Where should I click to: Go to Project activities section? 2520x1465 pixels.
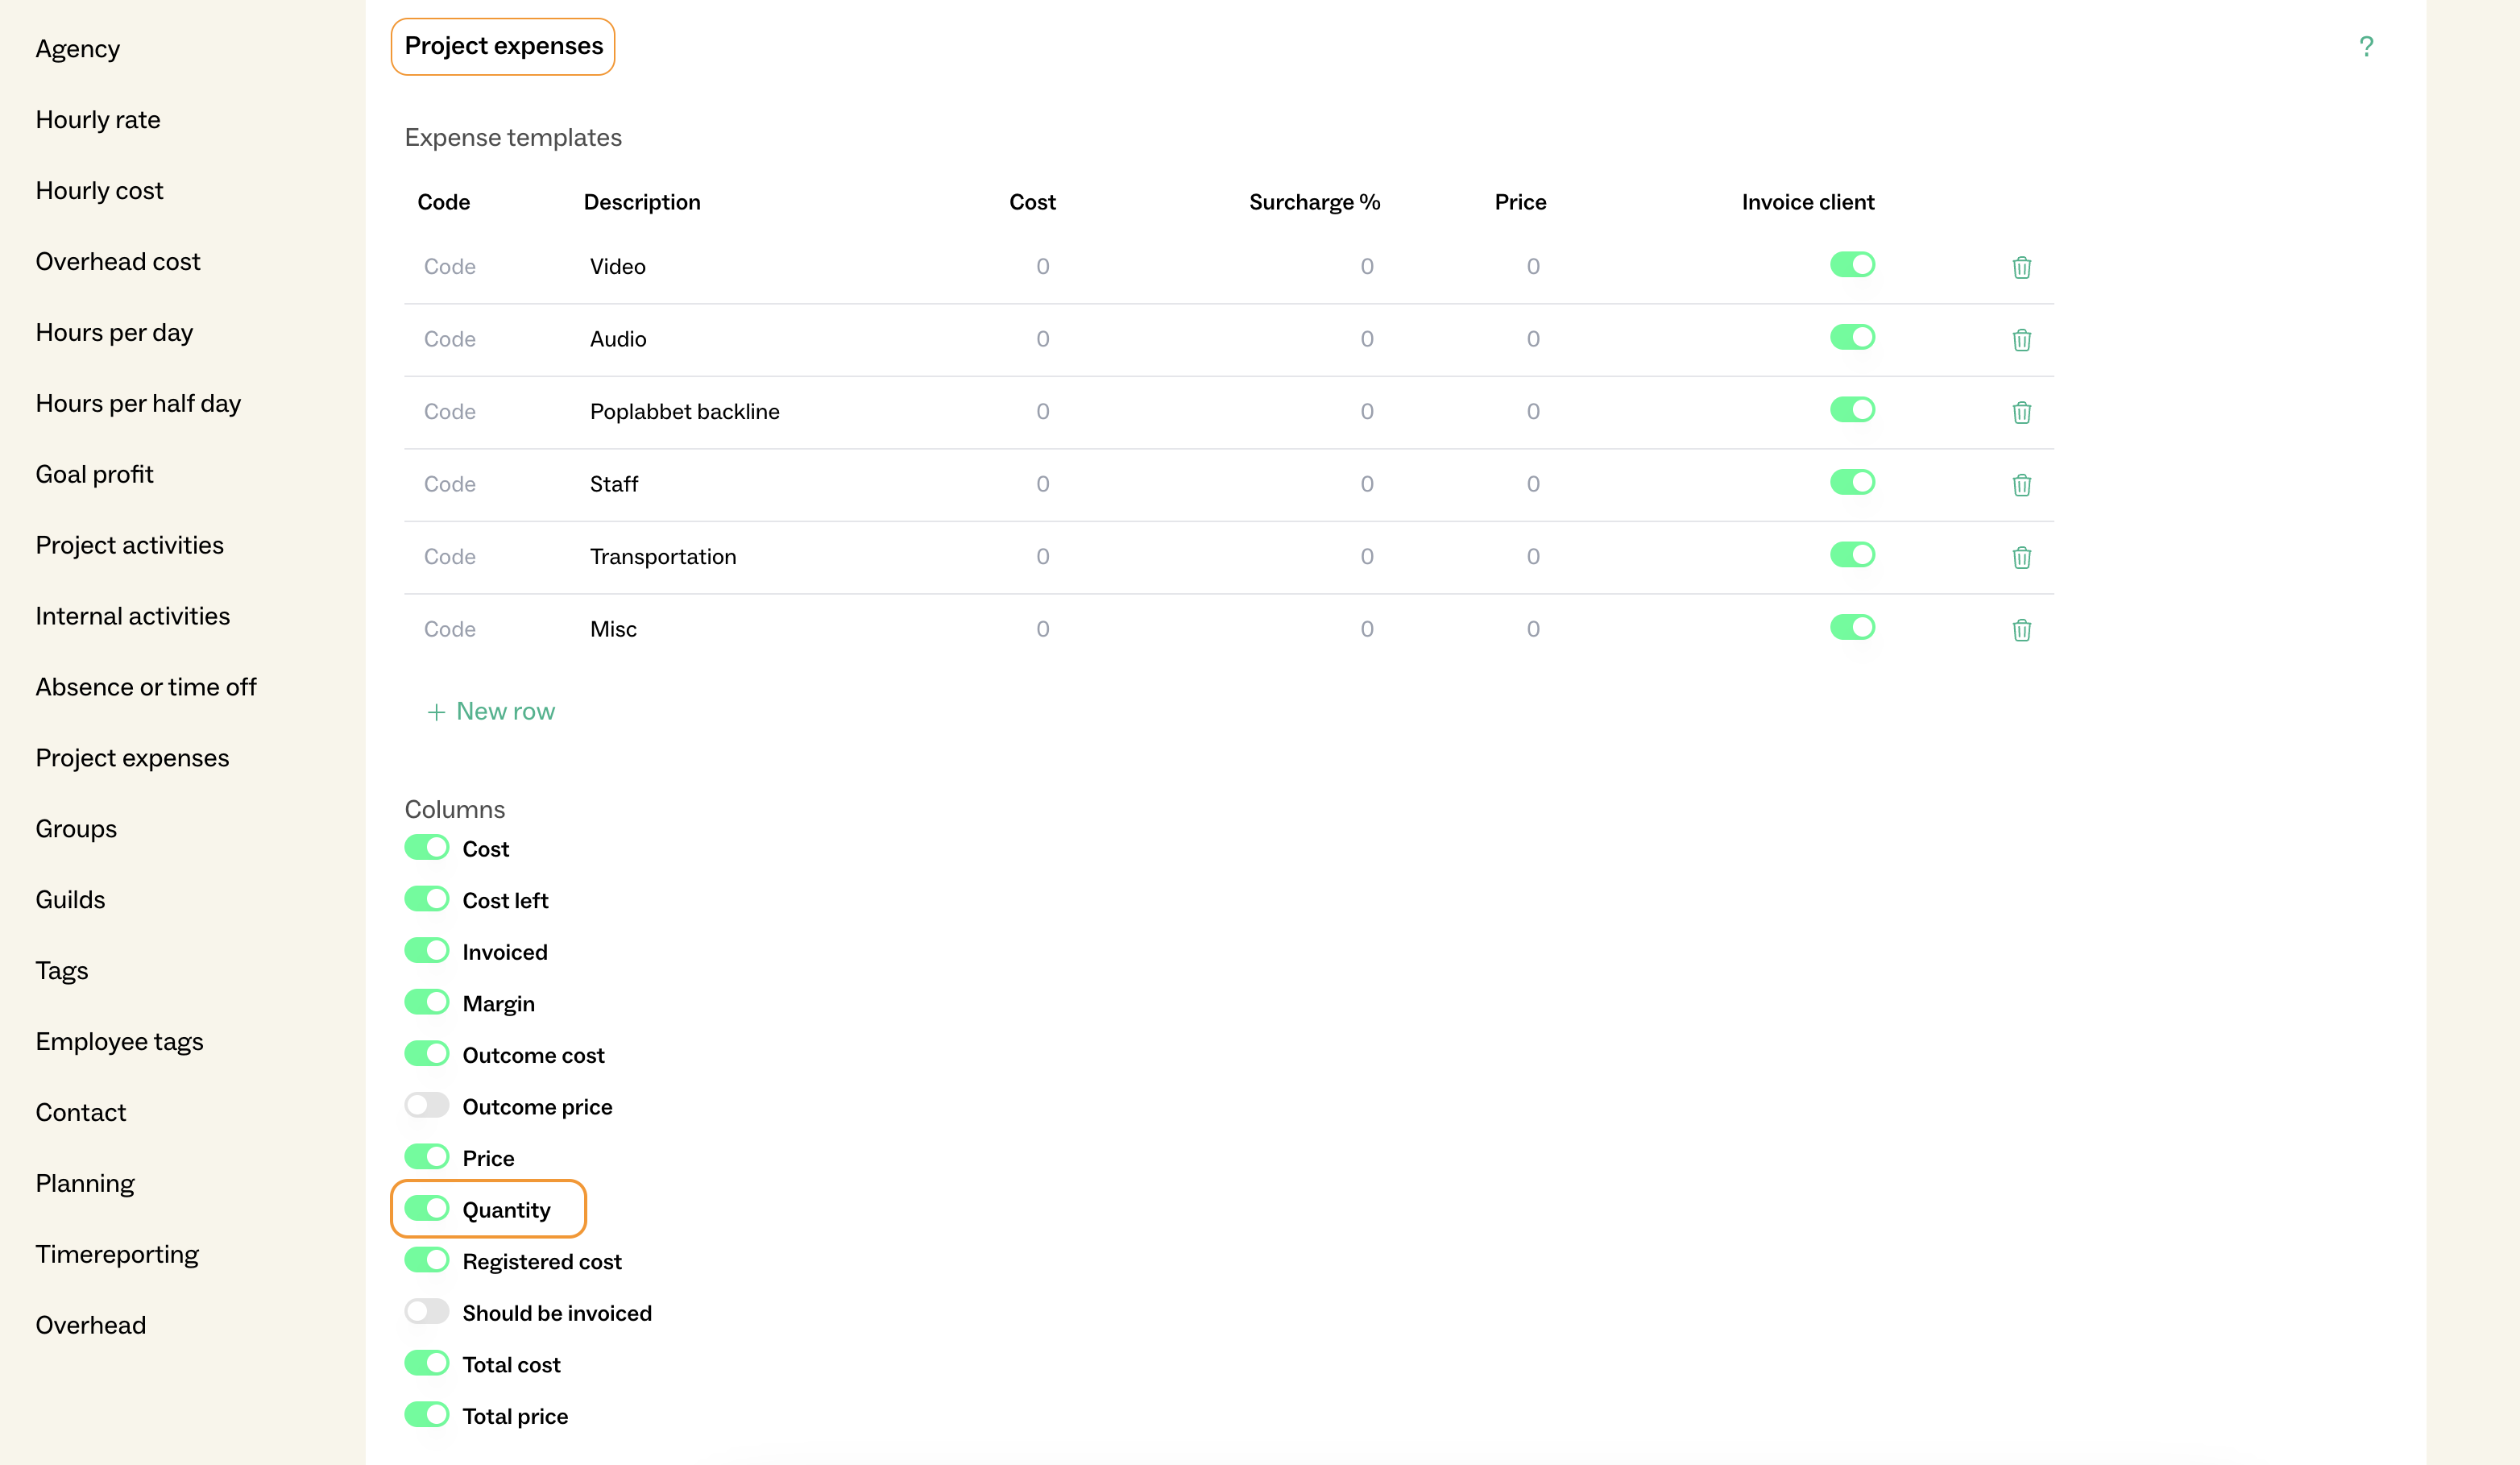click(x=129, y=545)
